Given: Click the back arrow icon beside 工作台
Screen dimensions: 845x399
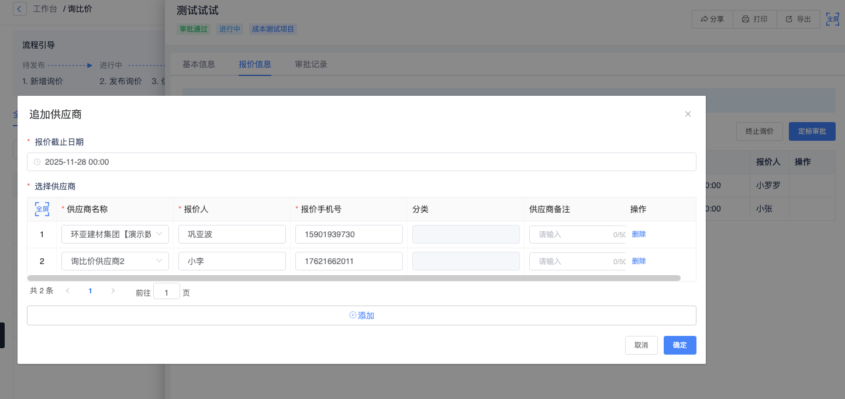Looking at the screenshot, I should (20, 9).
